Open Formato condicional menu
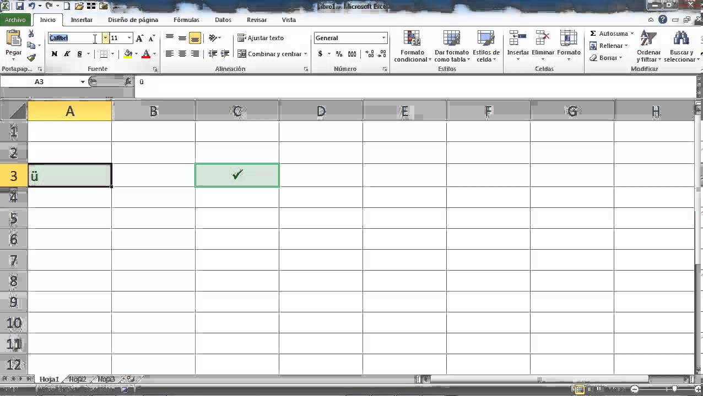Screen dimensions: 703x396 pos(412,46)
